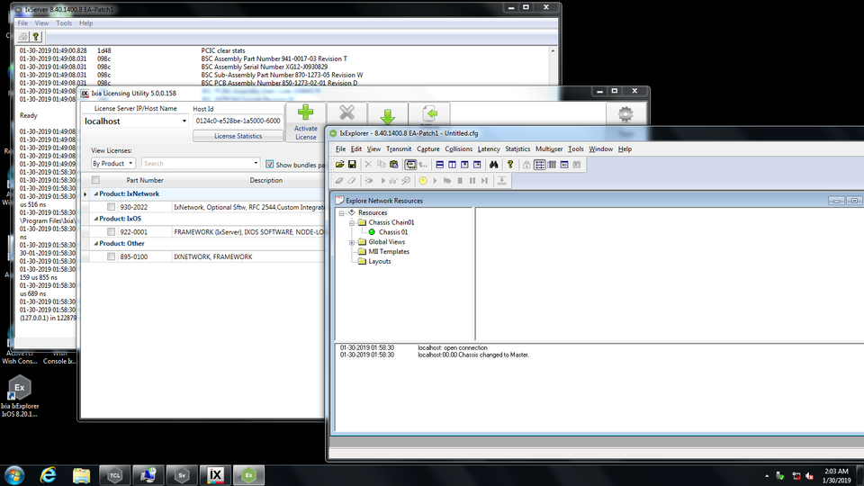Click the license Search input field
The image size is (864, 486).
pos(200,164)
